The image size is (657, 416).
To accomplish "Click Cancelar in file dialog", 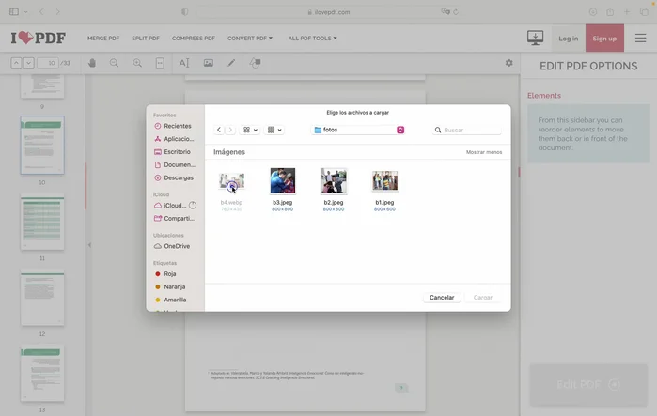I will [x=442, y=298].
